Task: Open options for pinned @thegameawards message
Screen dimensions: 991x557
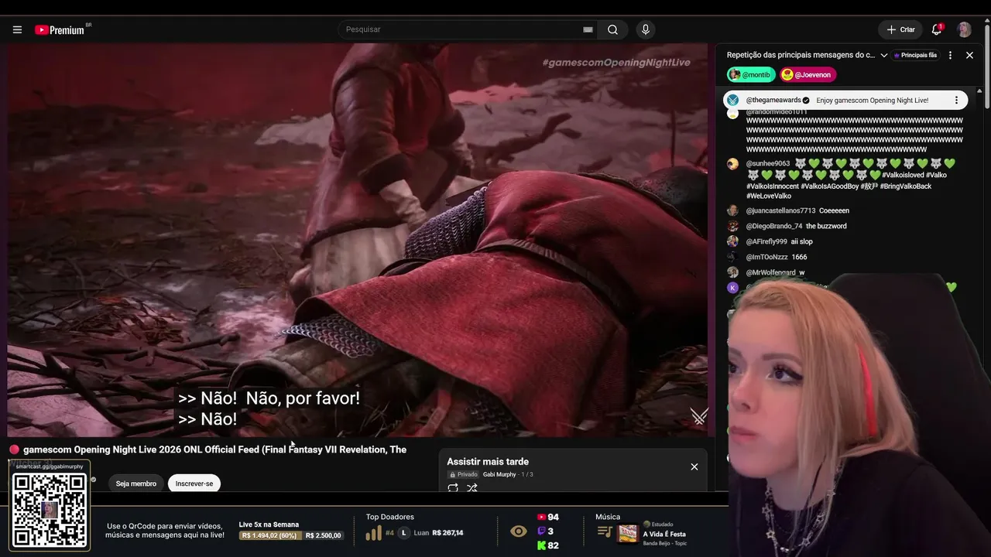Action: [x=956, y=101]
